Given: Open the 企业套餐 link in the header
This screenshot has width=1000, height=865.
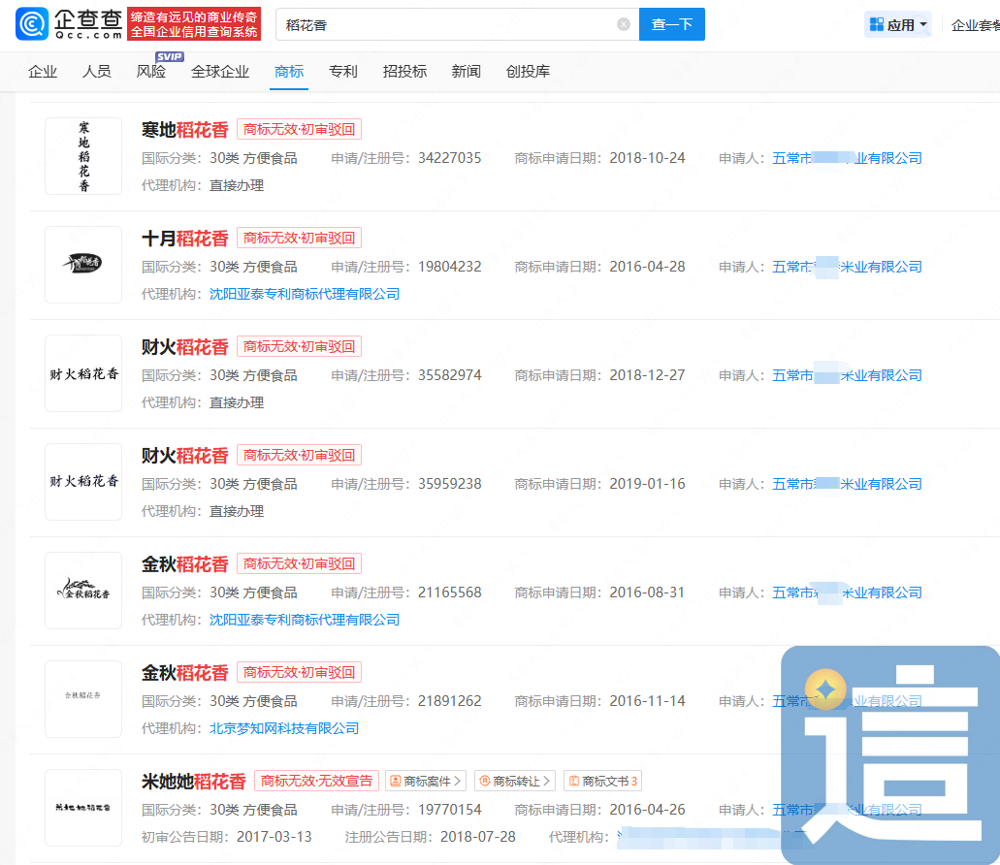Looking at the screenshot, I should 975,25.
